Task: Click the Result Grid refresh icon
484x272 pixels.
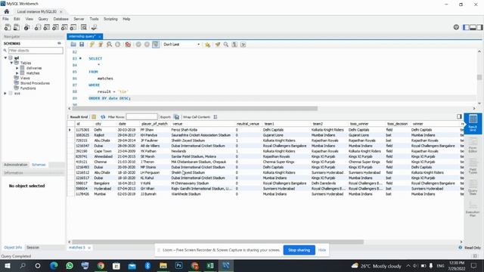Action: tap(103, 117)
